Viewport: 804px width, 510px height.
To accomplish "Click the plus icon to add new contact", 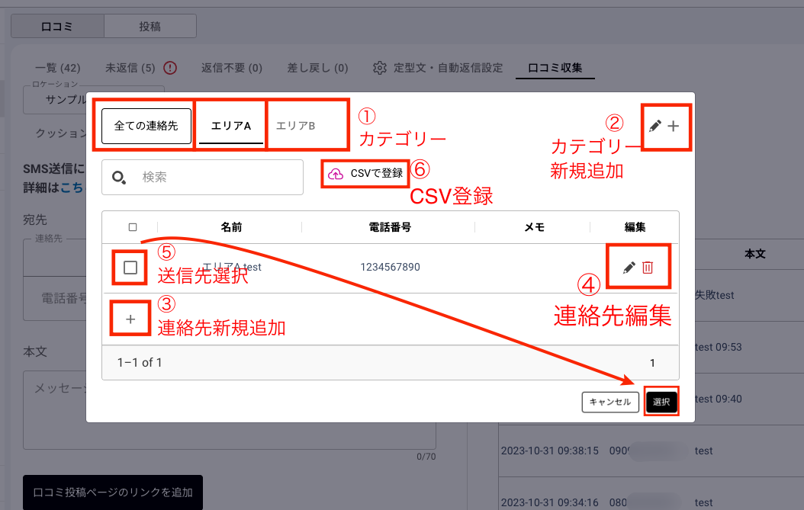I will 130,319.
